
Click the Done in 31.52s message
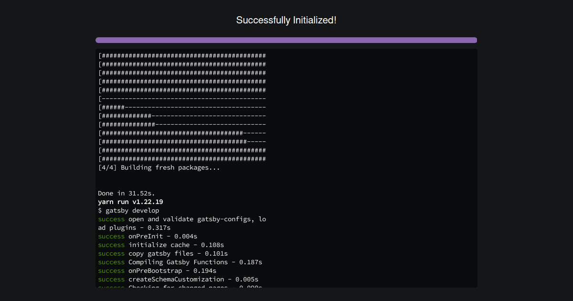click(x=125, y=193)
